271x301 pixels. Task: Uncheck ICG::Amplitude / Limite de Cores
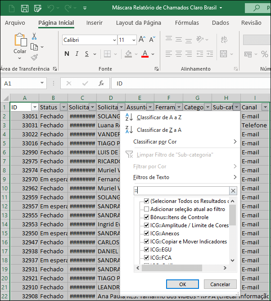[147, 225]
